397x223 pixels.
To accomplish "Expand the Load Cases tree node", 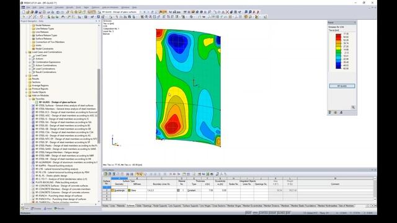I will pos(30,55).
